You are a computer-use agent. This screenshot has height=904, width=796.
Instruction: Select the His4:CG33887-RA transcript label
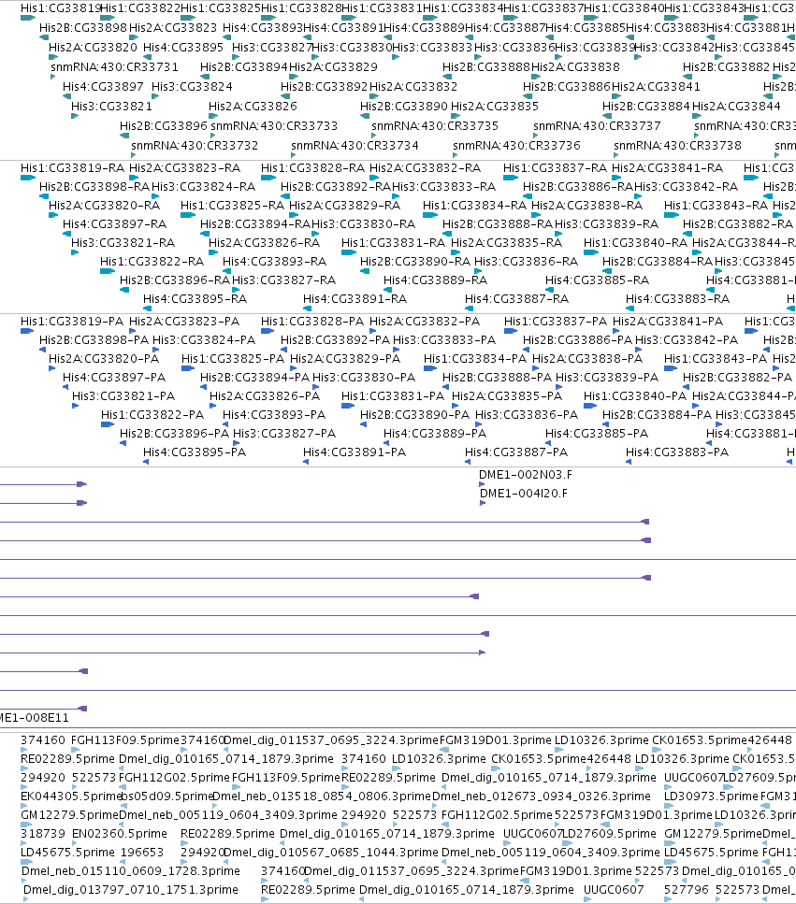coord(517,298)
